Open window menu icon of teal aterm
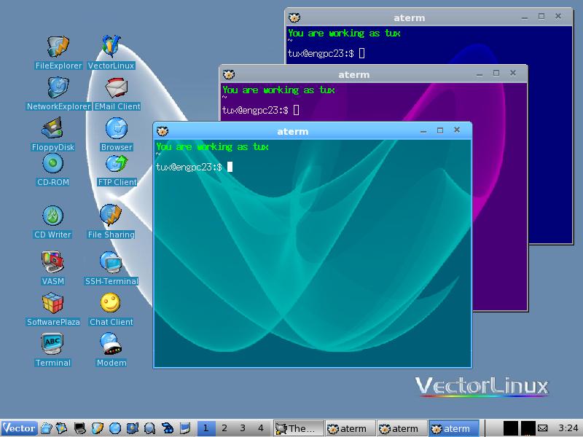 click(x=163, y=131)
